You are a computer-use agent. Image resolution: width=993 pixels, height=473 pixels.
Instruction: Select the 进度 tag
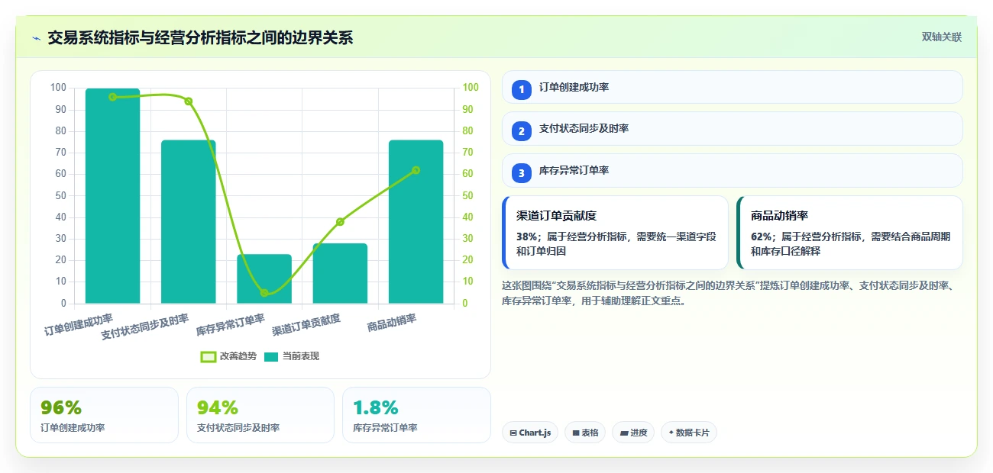pos(633,433)
